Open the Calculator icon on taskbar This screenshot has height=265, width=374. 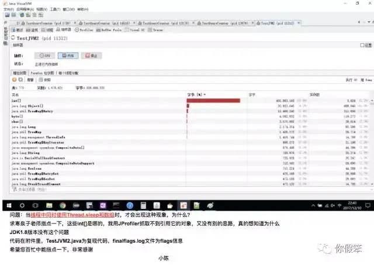(143, 205)
